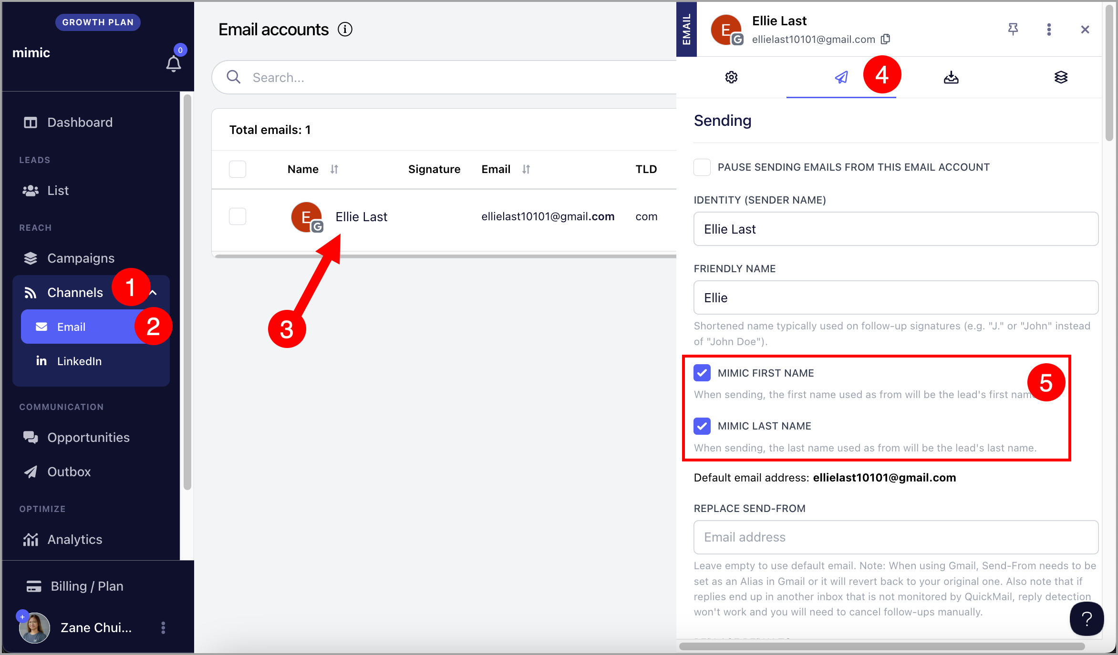Viewport: 1118px width, 655px height.
Task: Open Zane Chui's account options menu
Action: (163, 628)
